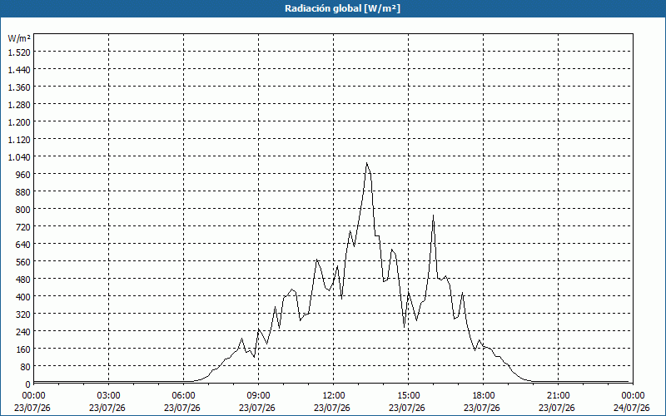
Task: Select the 1.040 y-axis label
Action: 19,157
